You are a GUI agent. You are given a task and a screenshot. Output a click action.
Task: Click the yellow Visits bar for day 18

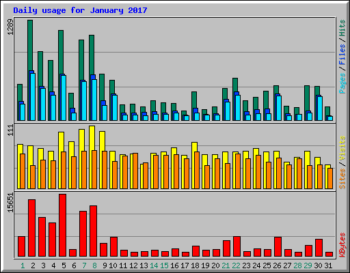coord(195,147)
